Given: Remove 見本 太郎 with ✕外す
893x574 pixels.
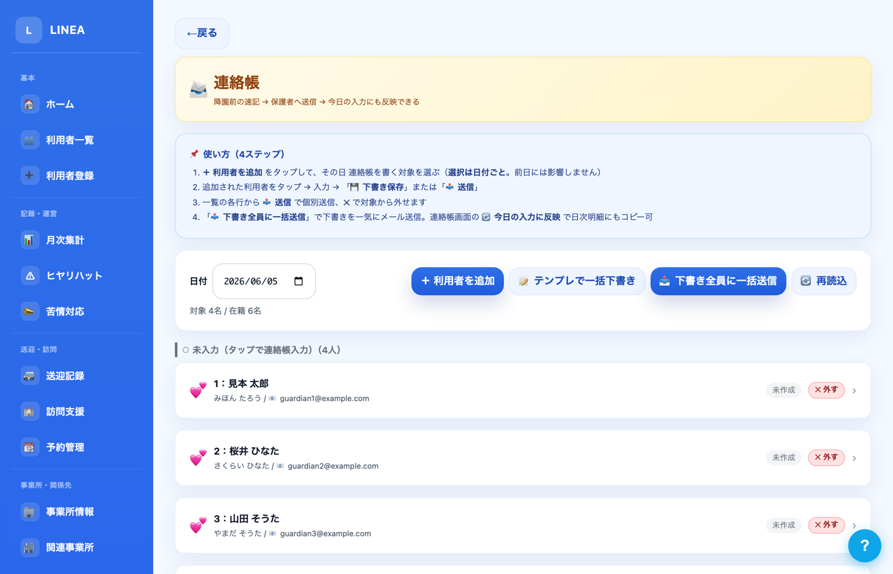Looking at the screenshot, I should [x=826, y=390].
